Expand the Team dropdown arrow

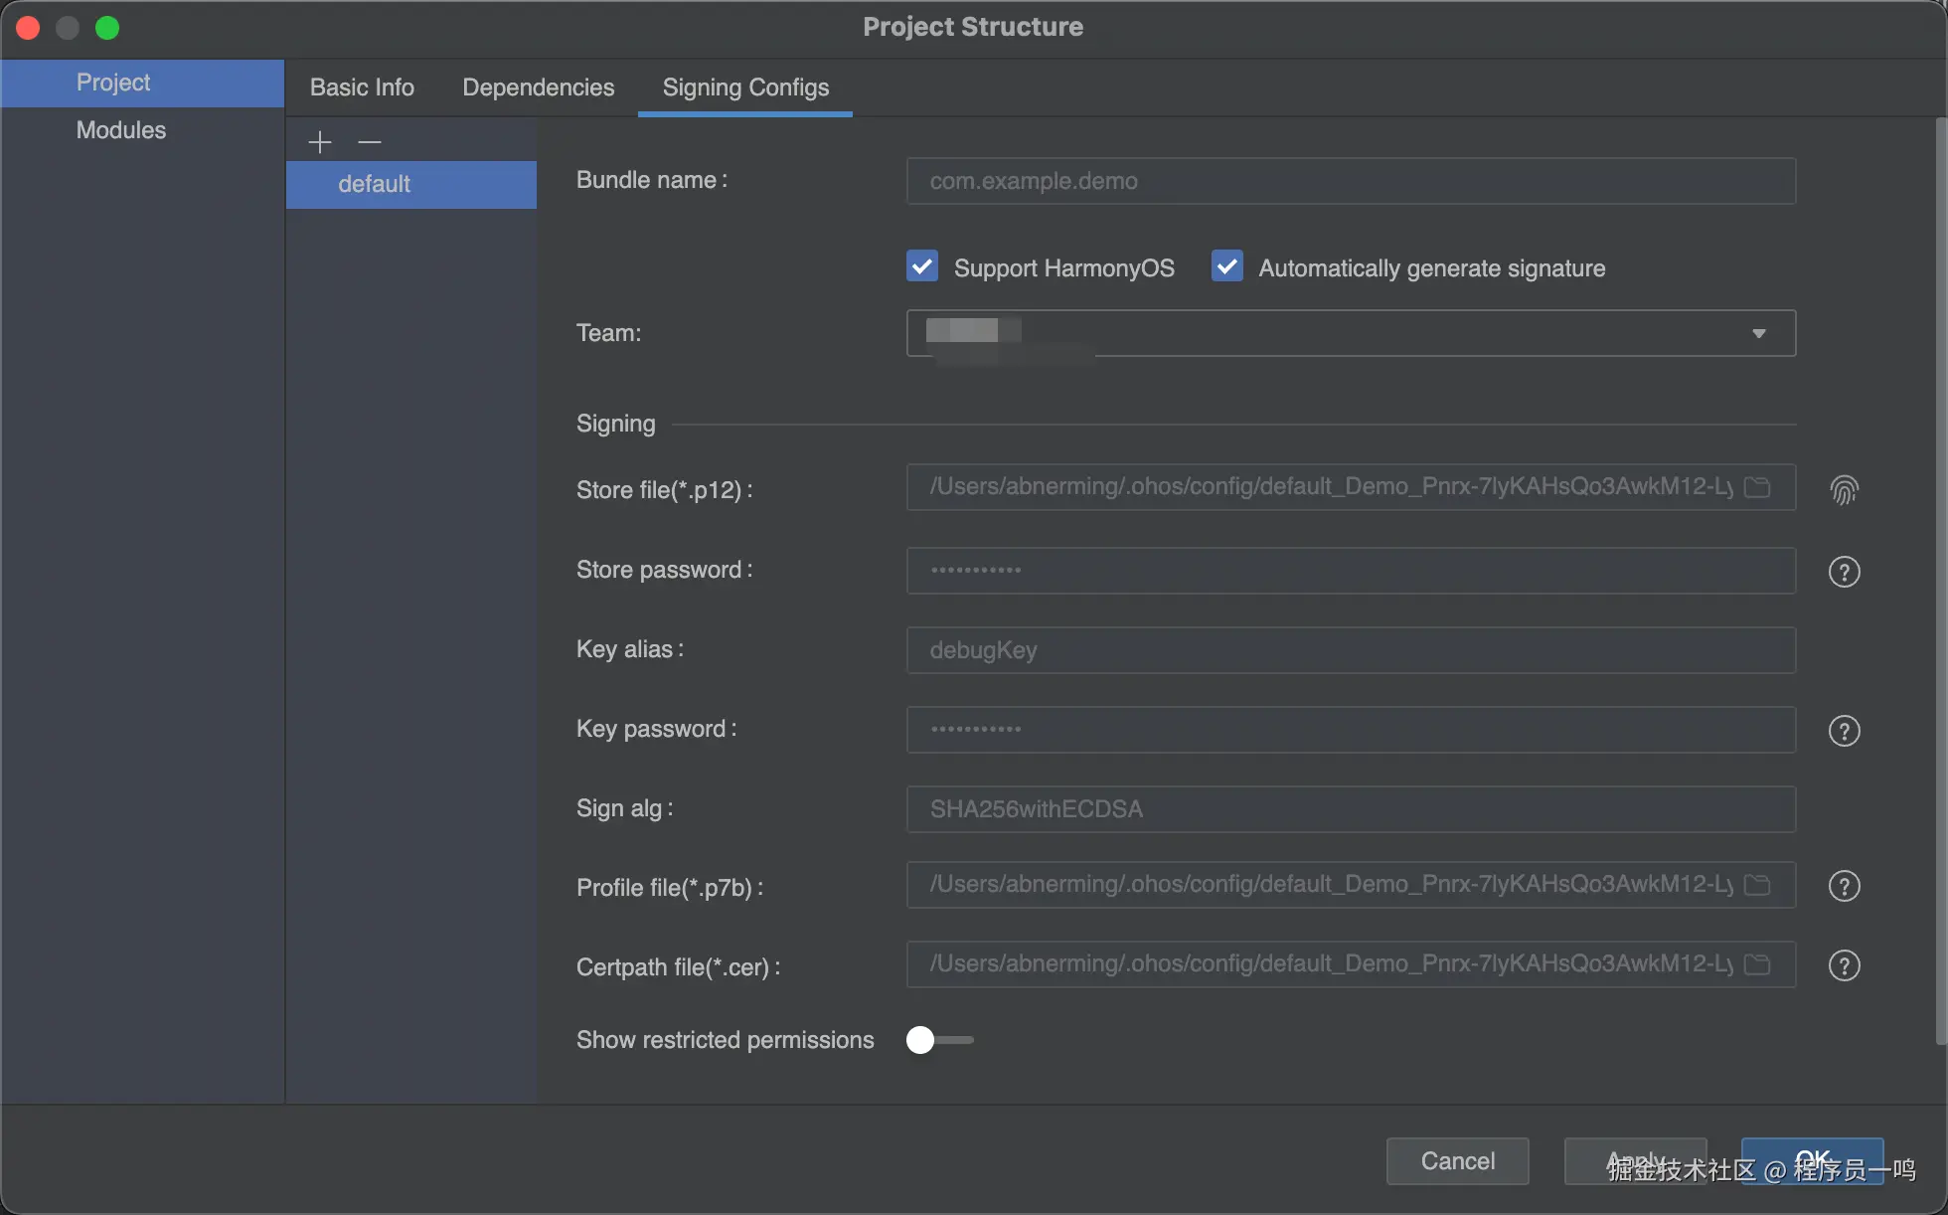(1758, 333)
